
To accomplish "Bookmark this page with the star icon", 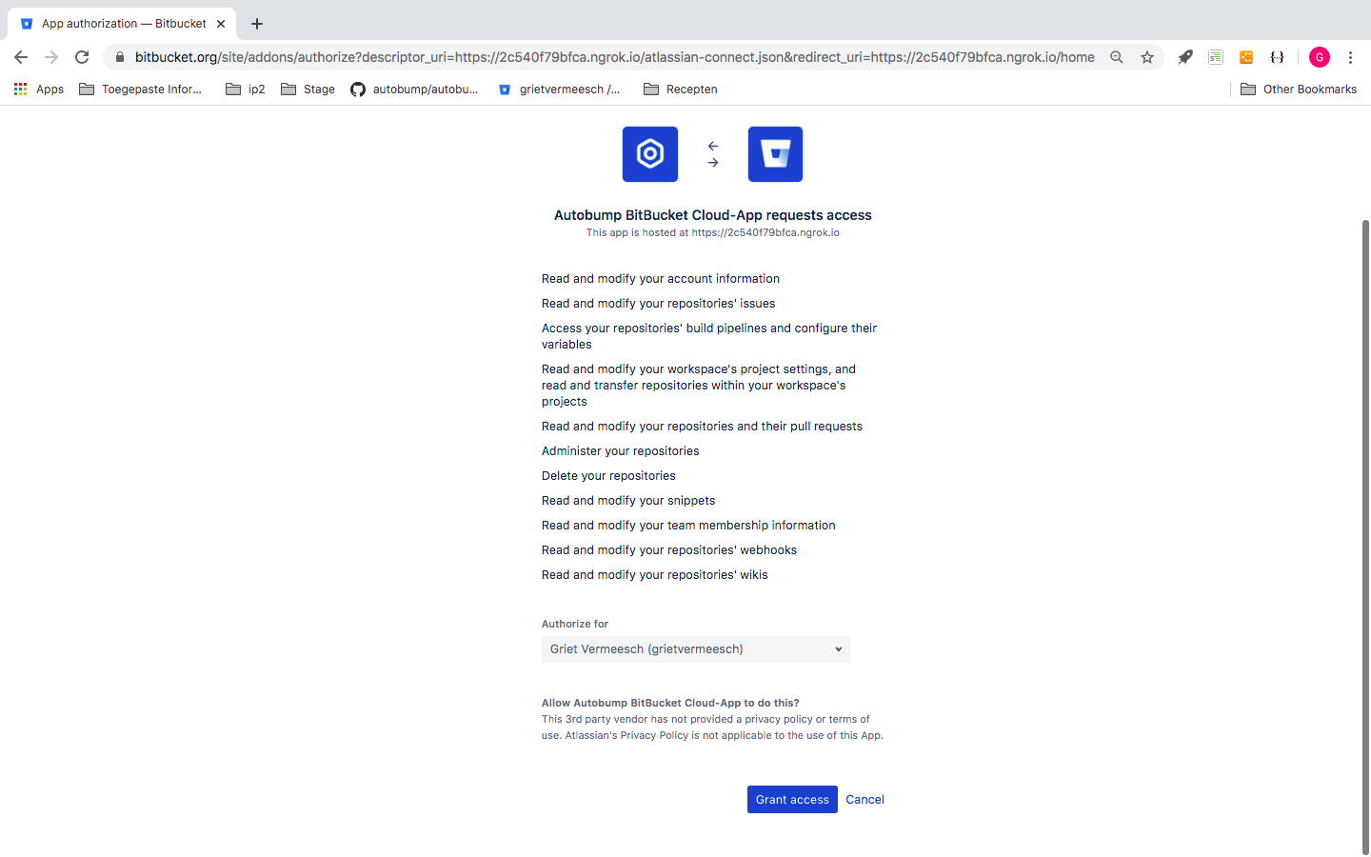I will pos(1147,57).
